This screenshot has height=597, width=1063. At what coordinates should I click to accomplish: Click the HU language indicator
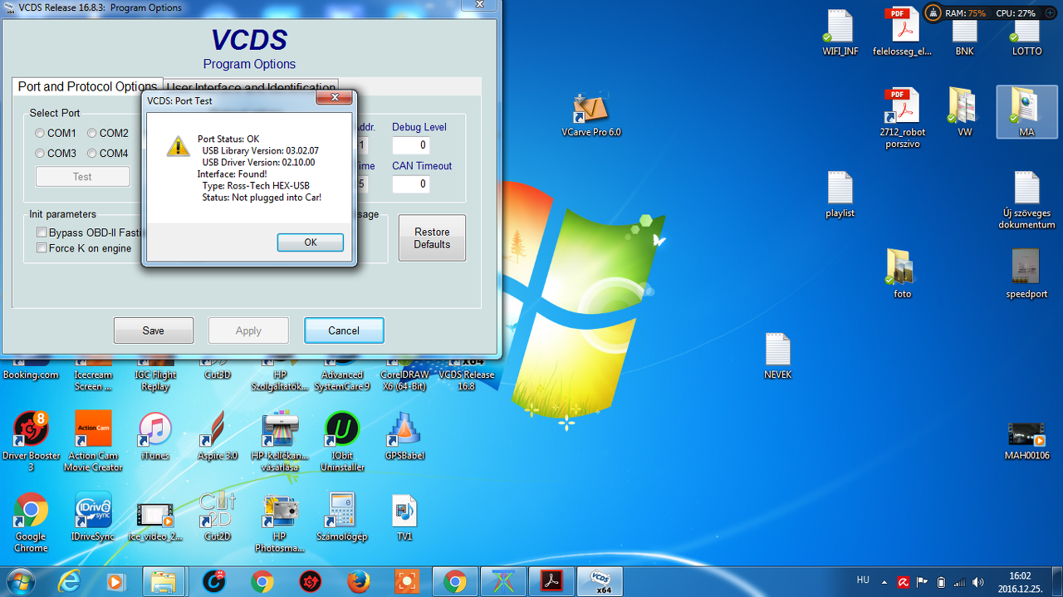tap(863, 580)
